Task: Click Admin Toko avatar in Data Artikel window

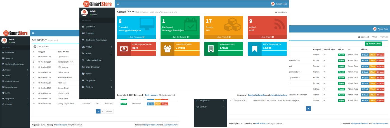Action: coord(375,29)
